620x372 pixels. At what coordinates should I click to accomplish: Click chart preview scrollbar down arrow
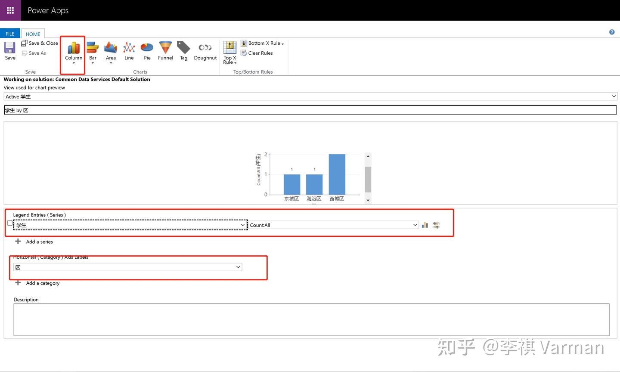368,200
